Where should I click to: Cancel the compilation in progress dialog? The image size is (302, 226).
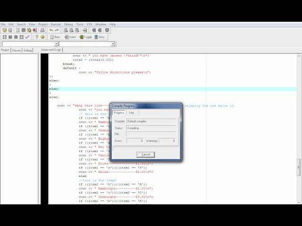click(x=145, y=154)
